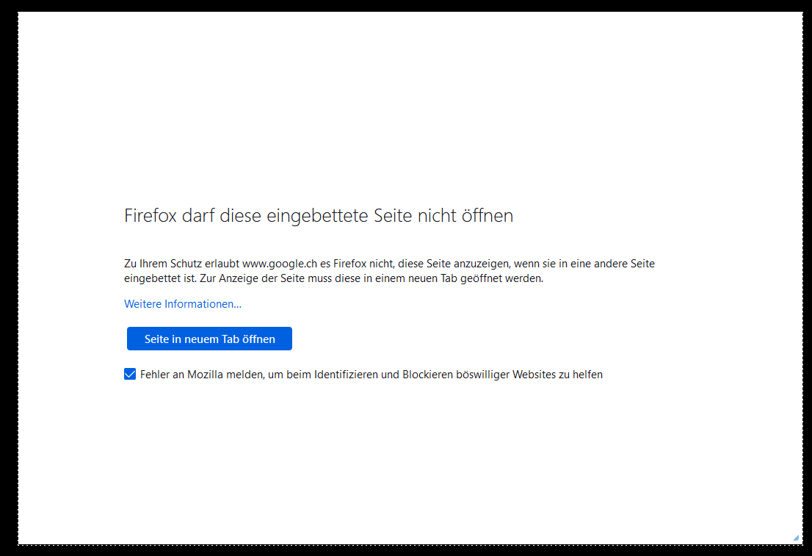The width and height of the screenshot is (812, 556).
Task: Click the 'Fehler an Mozilla melden' checkbox label
Action: pyautogui.click(x=371, y=375)
